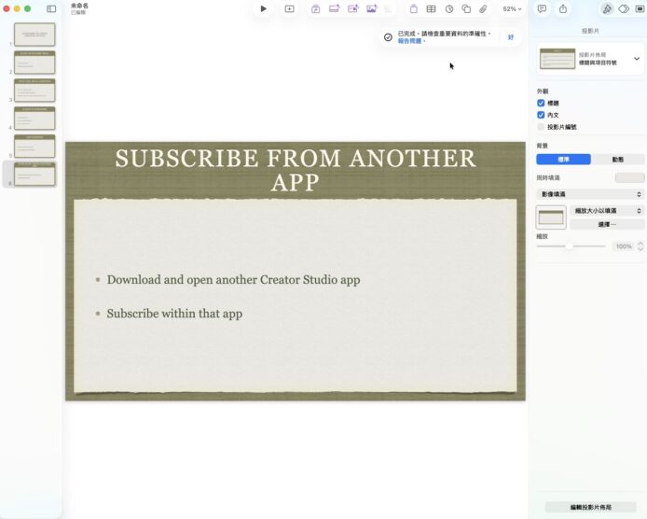Image resolution: width=647 pixels, height=519 pixels.
Task: Click the purple slide layout AI icon
Action: point(335,8)
